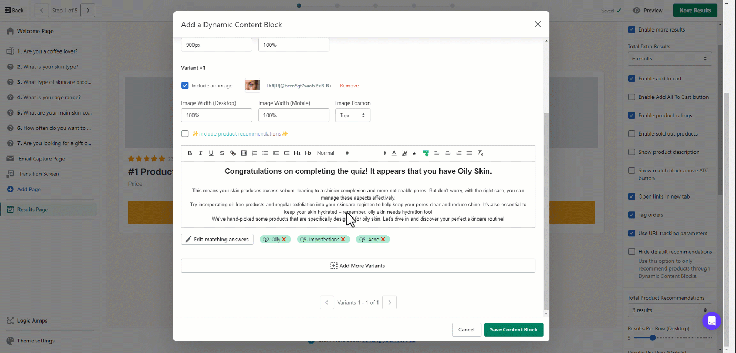This screenshot has width=736, height=353.
Task: Insert video icon in editor toolbar
Action: 243,153
